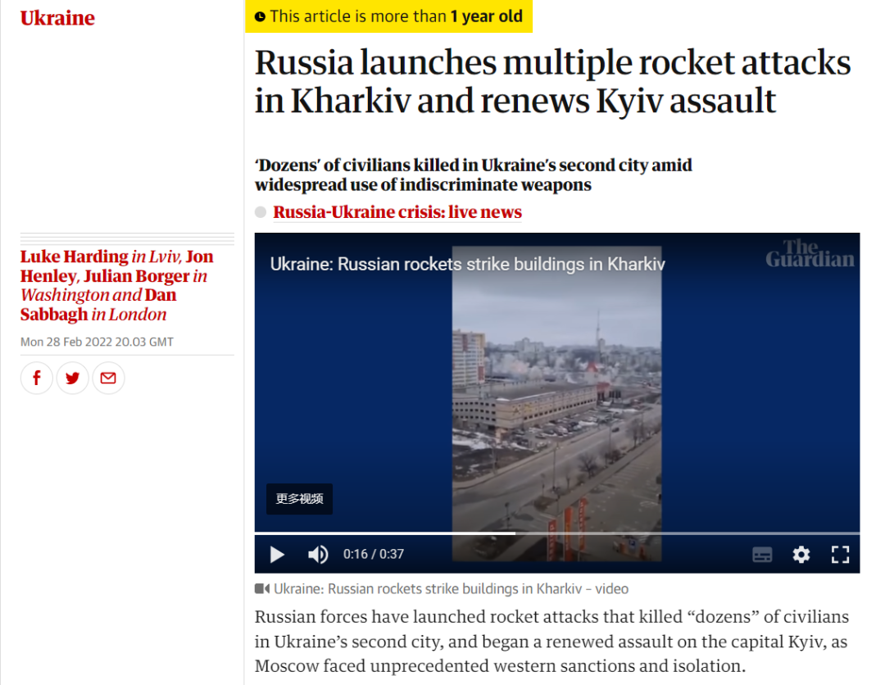Open the Ukraine section link
The height and width of the screenshot is (685, 885).
pyautogui.click(x=57, y=18)
